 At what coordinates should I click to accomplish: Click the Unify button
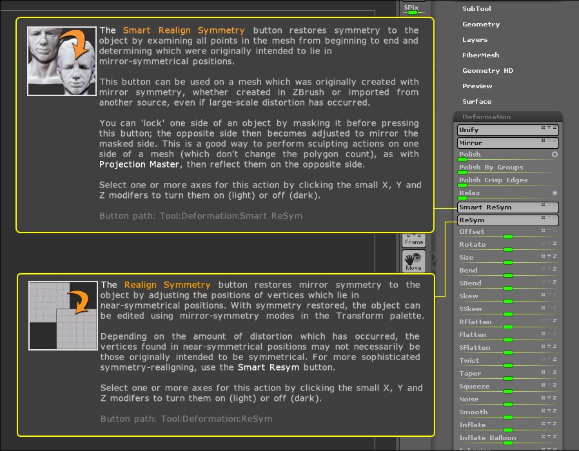coord(507,130)
